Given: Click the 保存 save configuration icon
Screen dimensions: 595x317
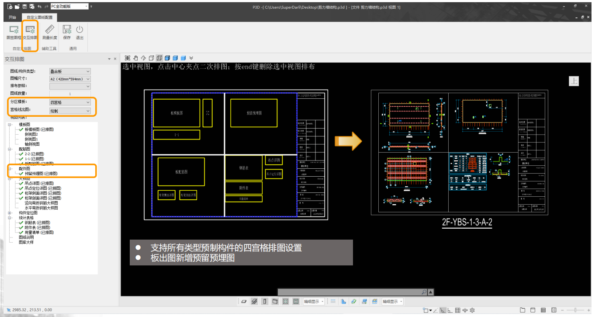Looking at the screenshot, I should (x=67, y=32).
